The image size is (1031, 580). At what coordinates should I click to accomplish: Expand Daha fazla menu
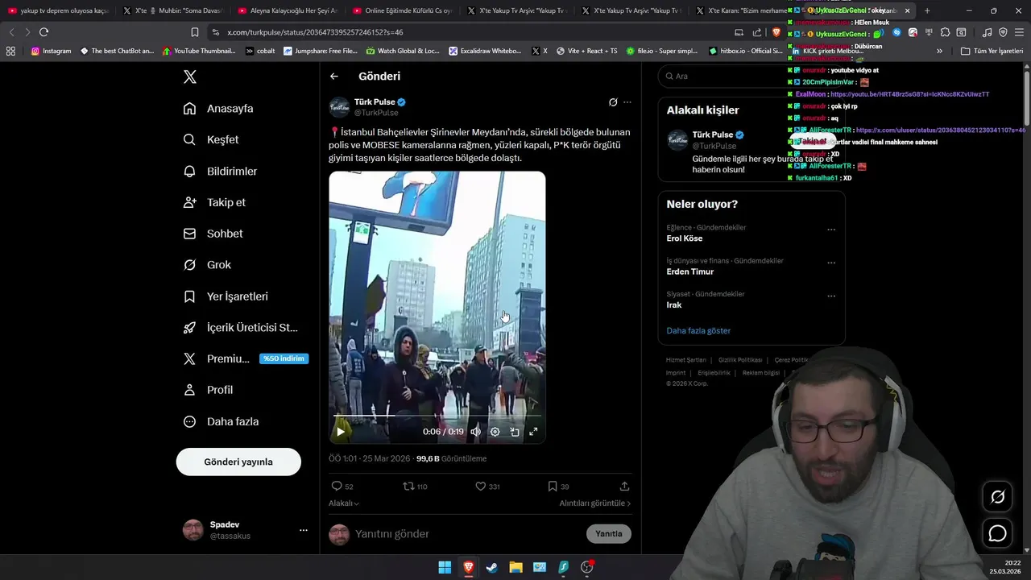point(221,421)
